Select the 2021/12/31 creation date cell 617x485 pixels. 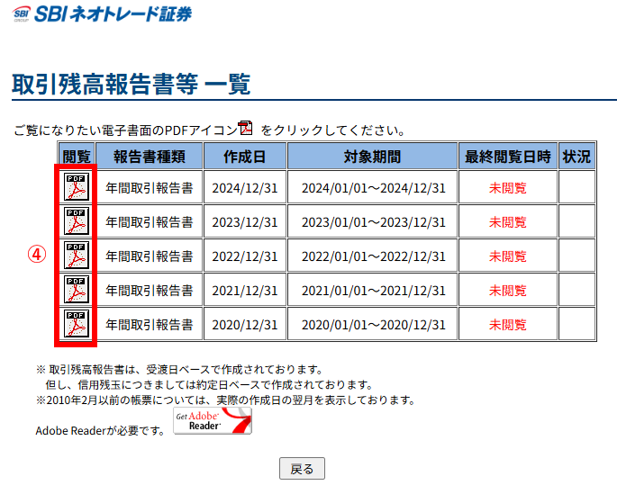(245, 291)
